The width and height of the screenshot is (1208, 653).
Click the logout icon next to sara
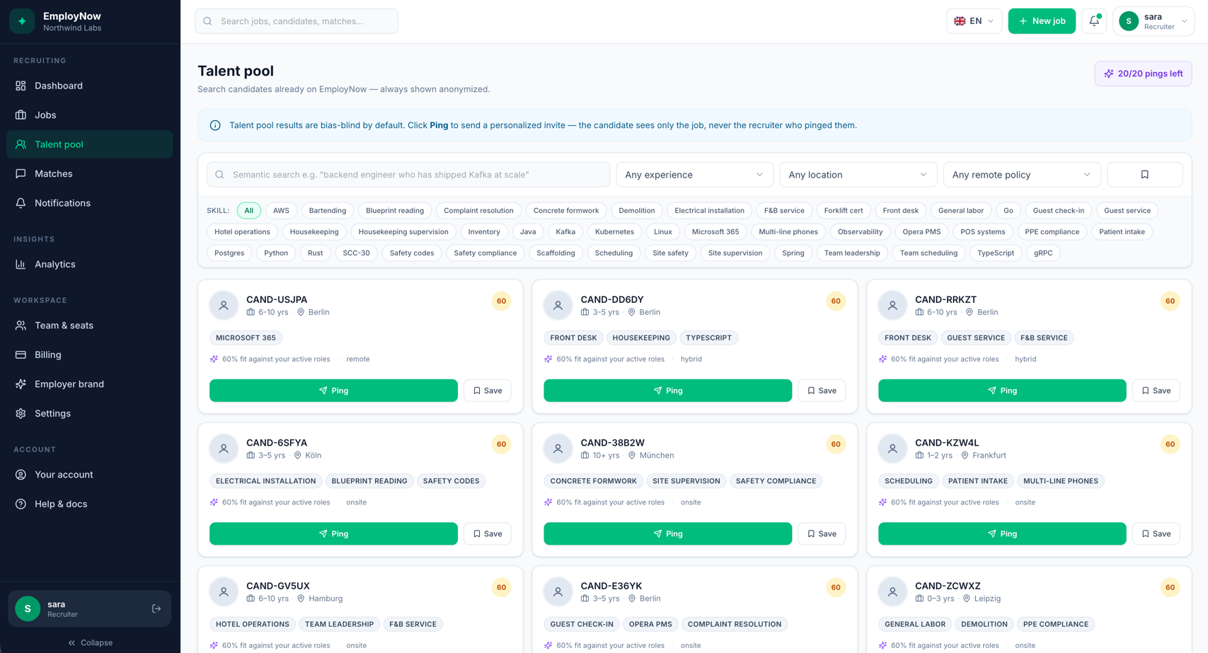point(156,608)
